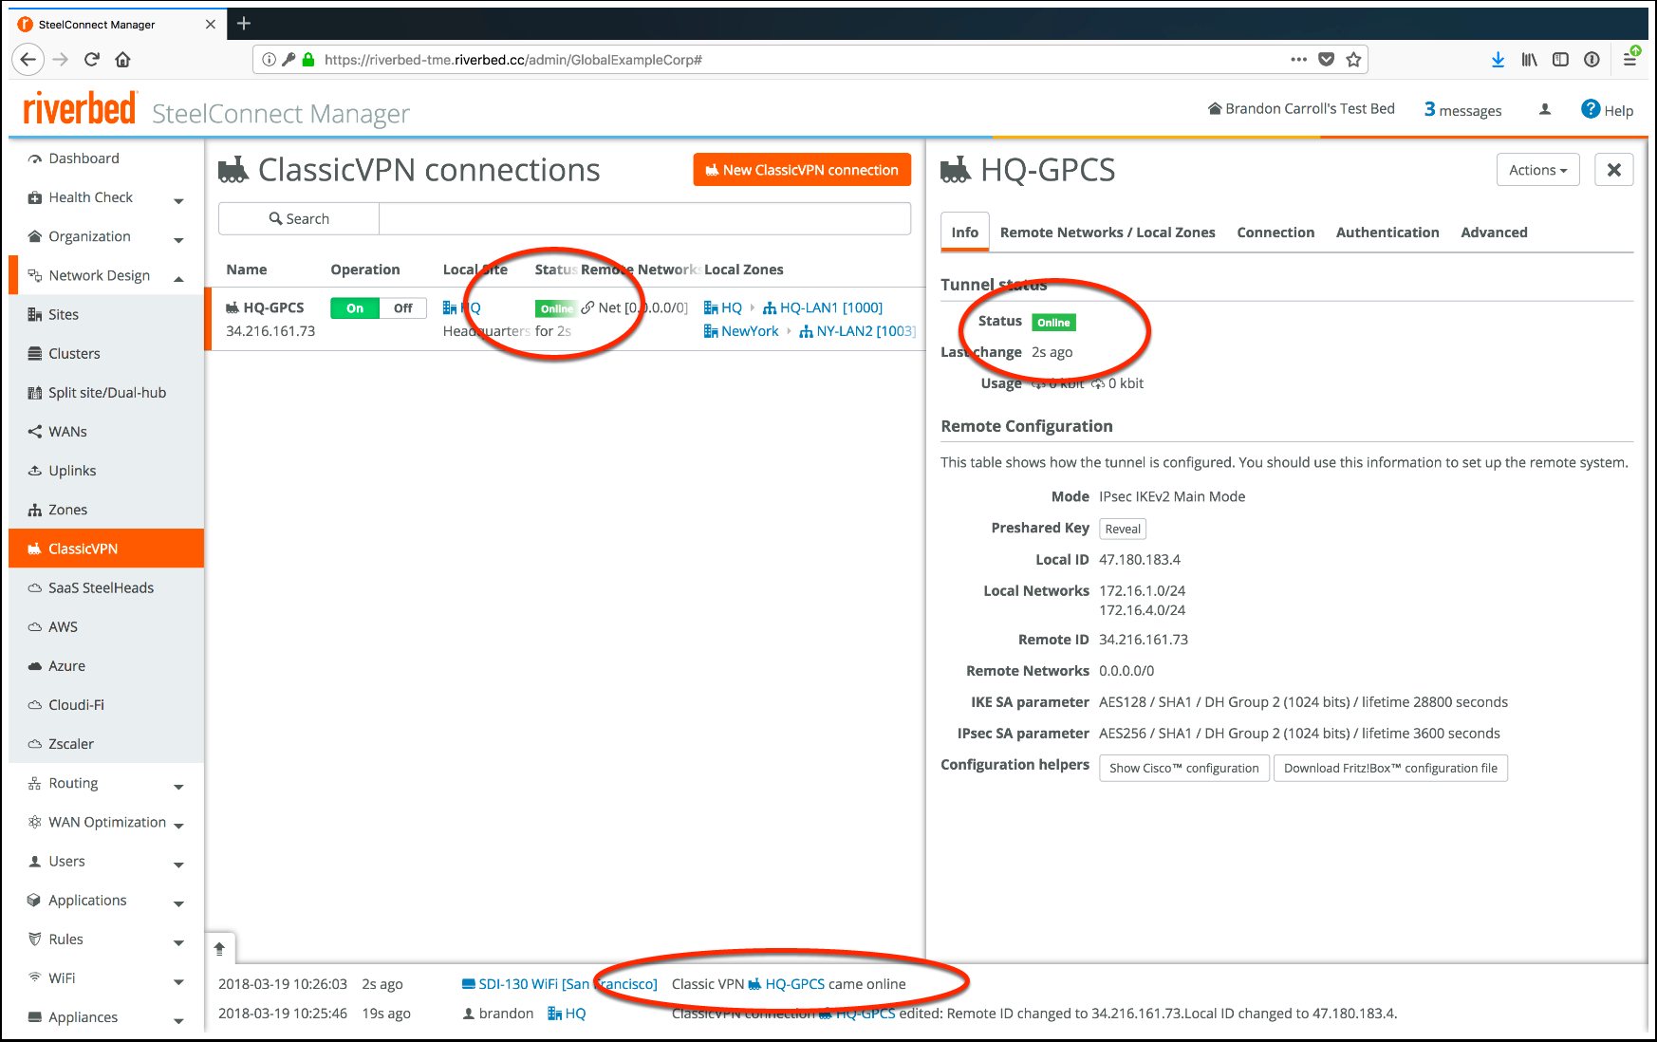Image resolution: width=1657 pixels, height=1042 pixels.
Task: Open Remote Networks / Local Zones tab
Action: tap(1108, 233)
